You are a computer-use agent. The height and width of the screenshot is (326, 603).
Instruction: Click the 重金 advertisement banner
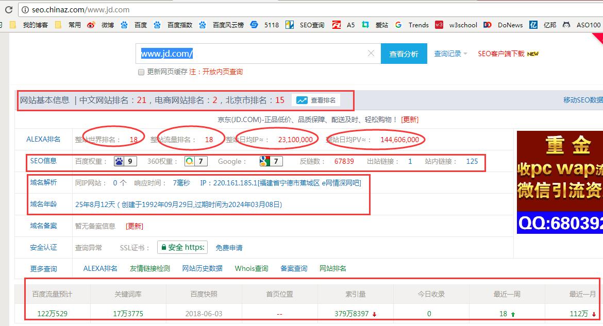(560, 182)
